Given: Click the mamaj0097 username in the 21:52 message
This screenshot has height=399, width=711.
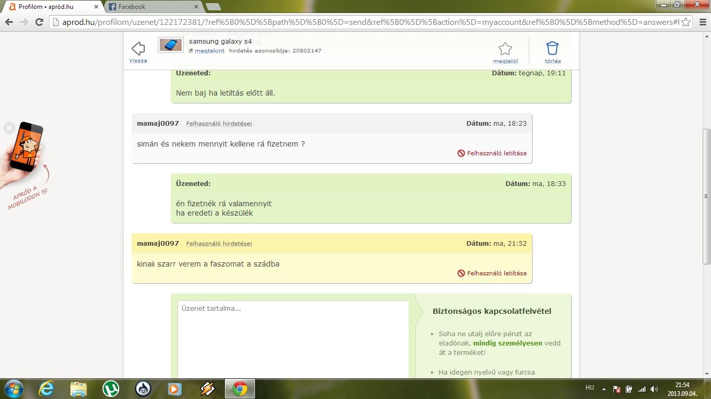Looking at the screenshot, I should (x=158, y=244).
